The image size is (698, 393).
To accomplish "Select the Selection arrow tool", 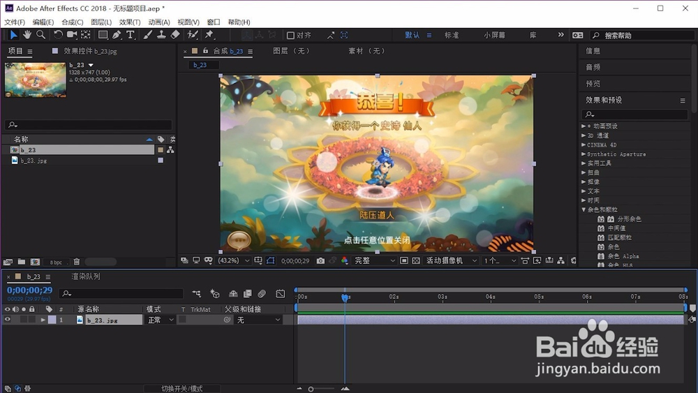I will tap(13, 35).
